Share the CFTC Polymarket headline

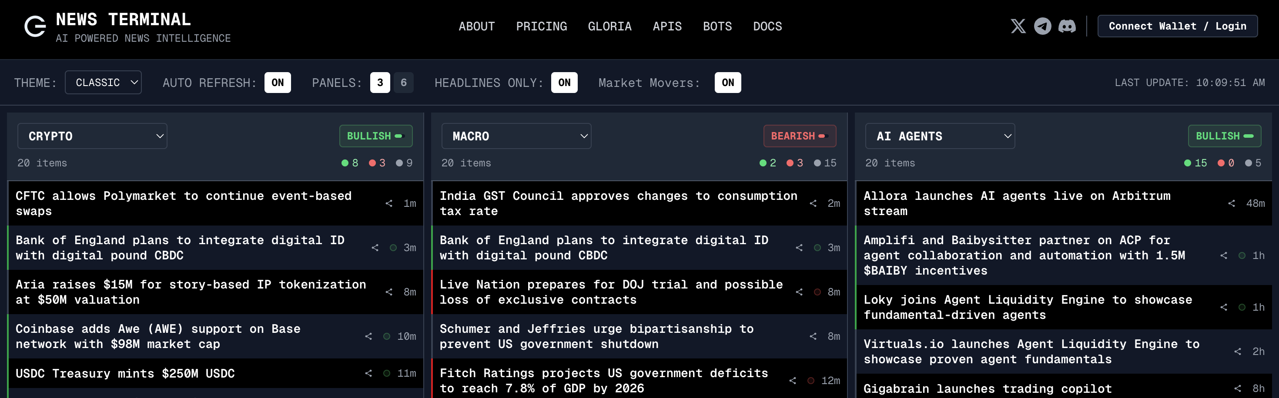pyautogui.click(x=389, y=203)
